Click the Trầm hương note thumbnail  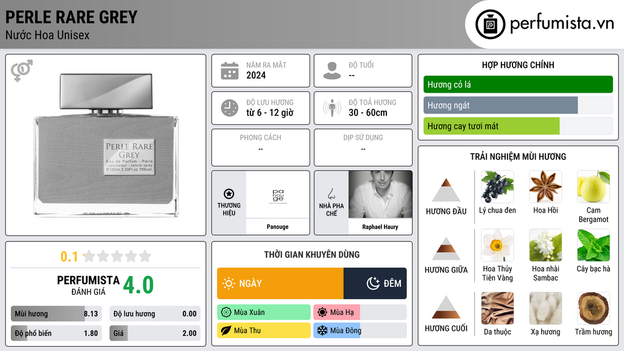594,308
